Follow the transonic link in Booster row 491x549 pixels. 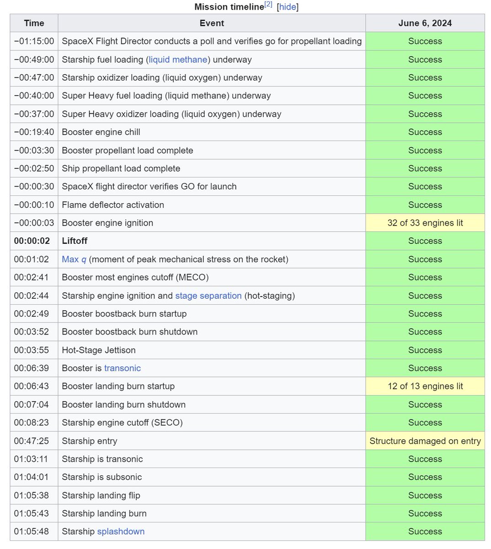(123, 368)
